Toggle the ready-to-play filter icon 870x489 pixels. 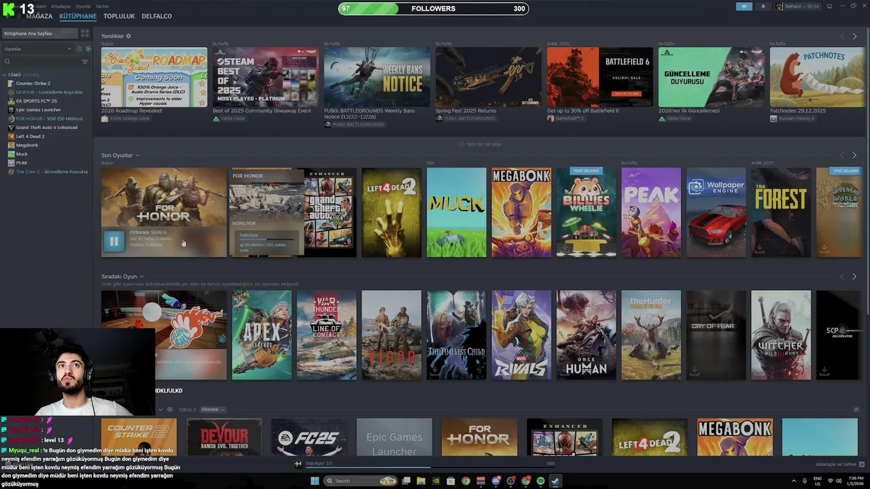tap(88, 49)
